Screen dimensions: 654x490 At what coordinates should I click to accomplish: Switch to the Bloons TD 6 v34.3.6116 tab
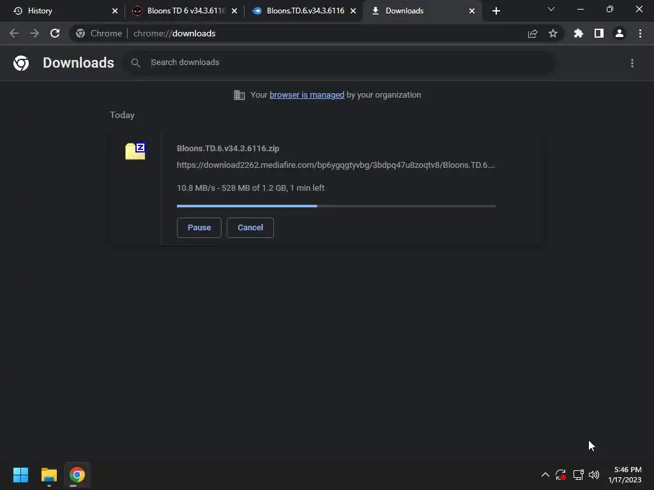[x=185, y=11]
